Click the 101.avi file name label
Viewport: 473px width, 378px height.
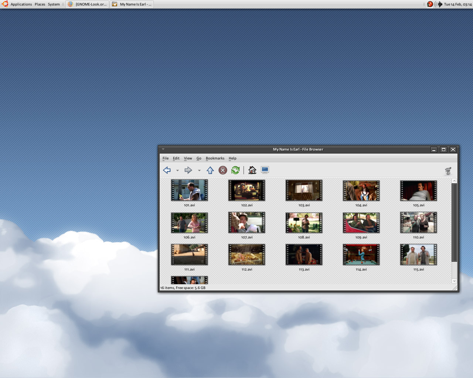[x=190, y=205]
